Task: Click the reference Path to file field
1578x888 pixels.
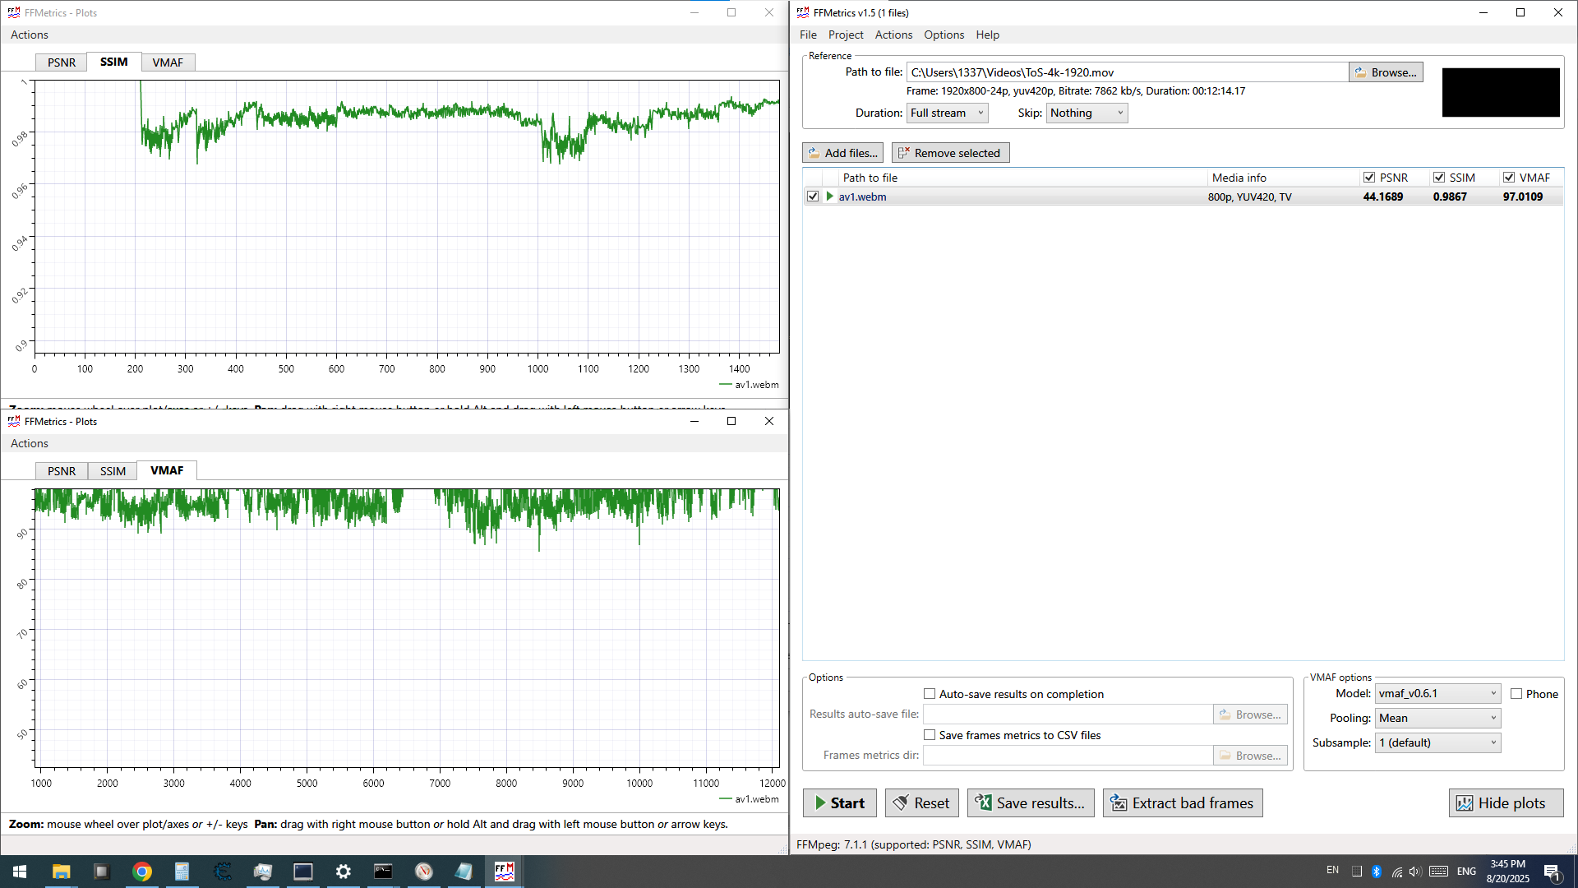Action: pos(1126,72)
